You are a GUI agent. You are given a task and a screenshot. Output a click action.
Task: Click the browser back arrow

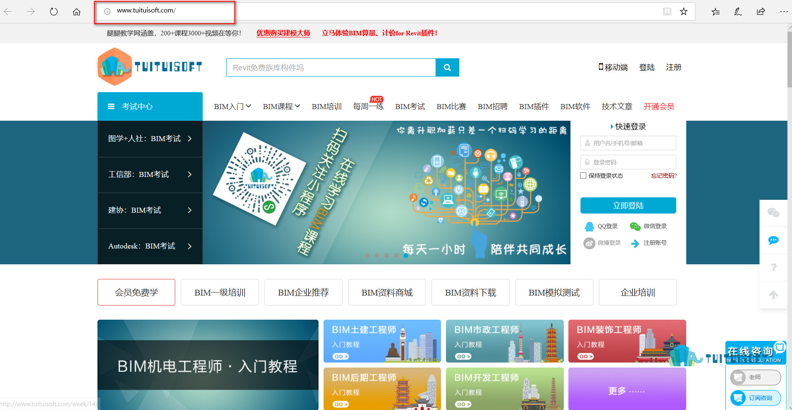[8, 12]
